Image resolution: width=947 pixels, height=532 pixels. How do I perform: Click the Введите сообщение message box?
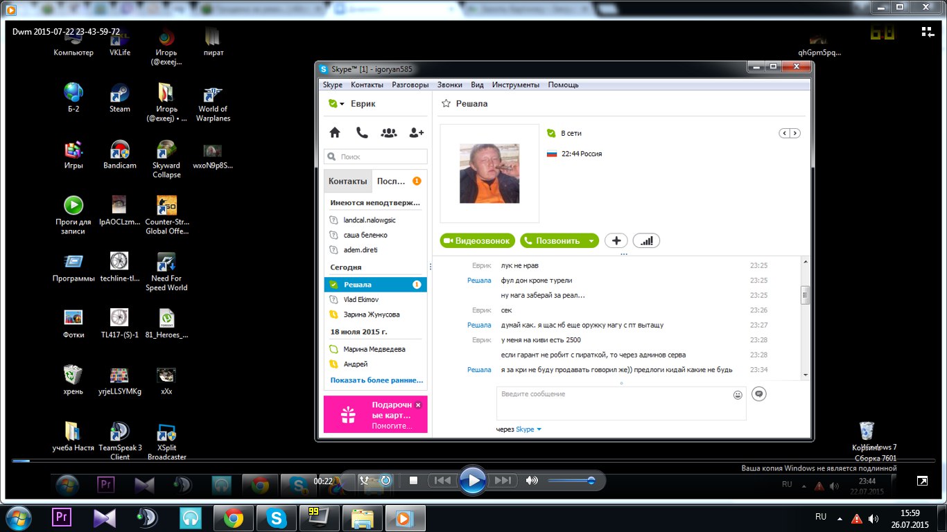tap(621, 403)
